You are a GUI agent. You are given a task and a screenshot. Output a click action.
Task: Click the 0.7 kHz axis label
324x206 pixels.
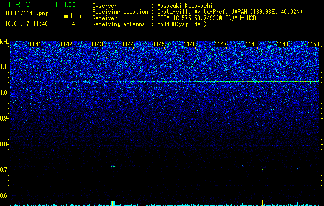[x=4, y=170]
